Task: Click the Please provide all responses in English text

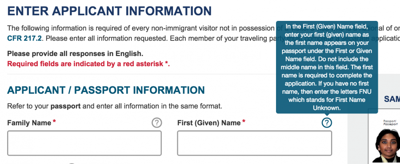Action: (75, 54)
